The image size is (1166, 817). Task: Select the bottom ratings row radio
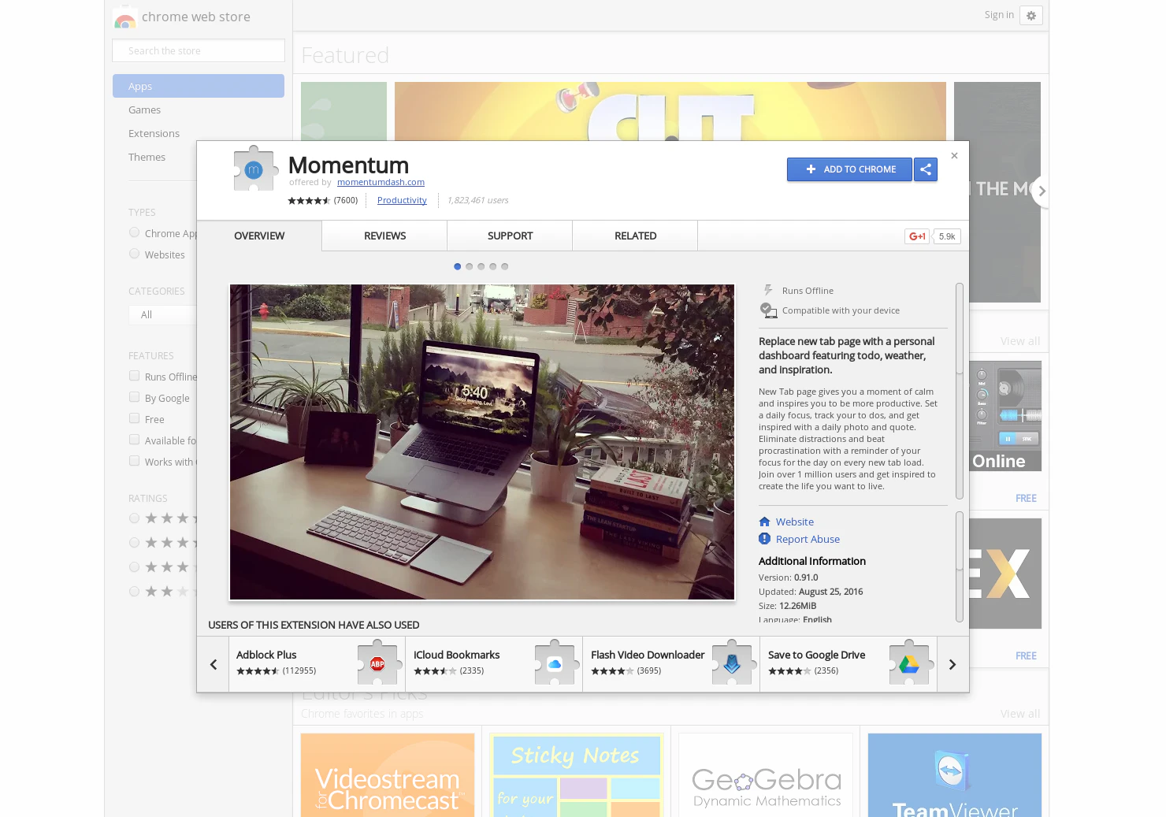134,592
